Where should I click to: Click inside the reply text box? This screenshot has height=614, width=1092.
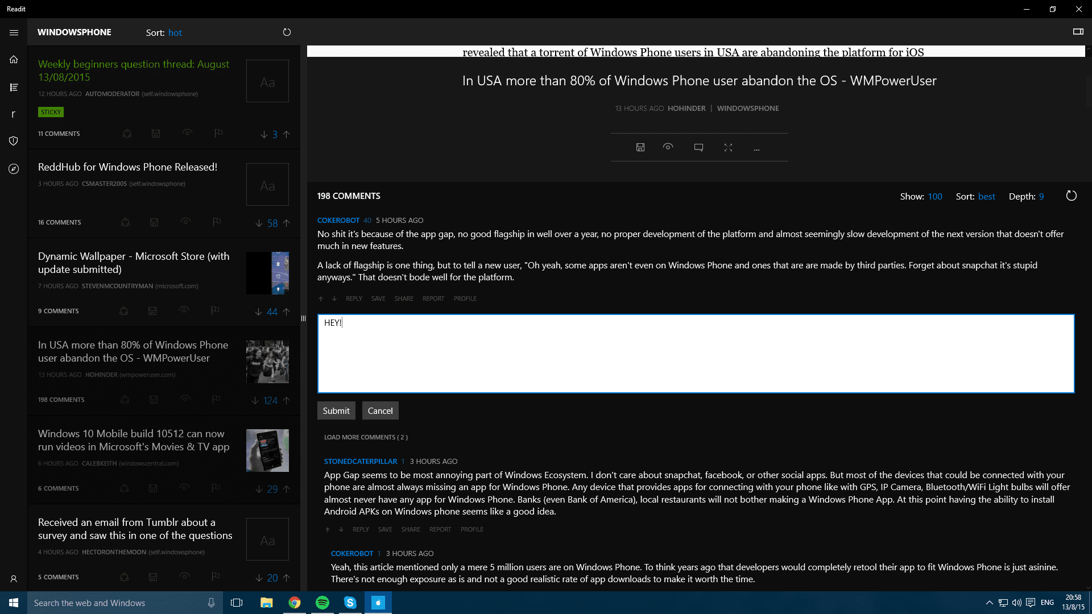coord(696,354)
